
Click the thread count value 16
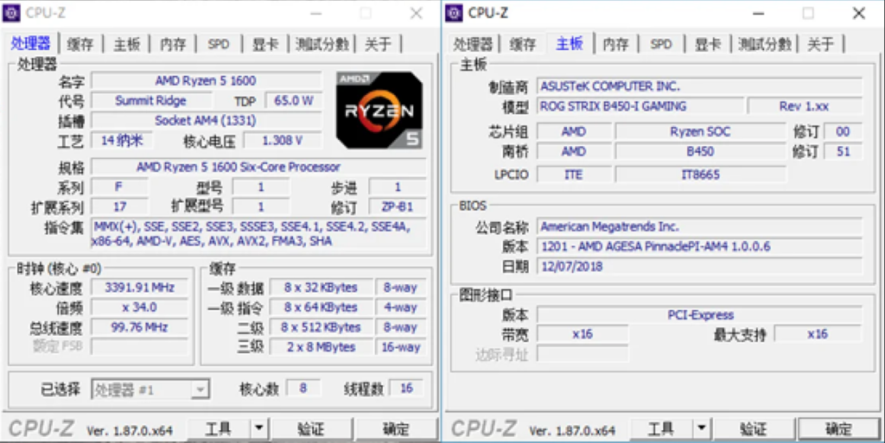406,389
